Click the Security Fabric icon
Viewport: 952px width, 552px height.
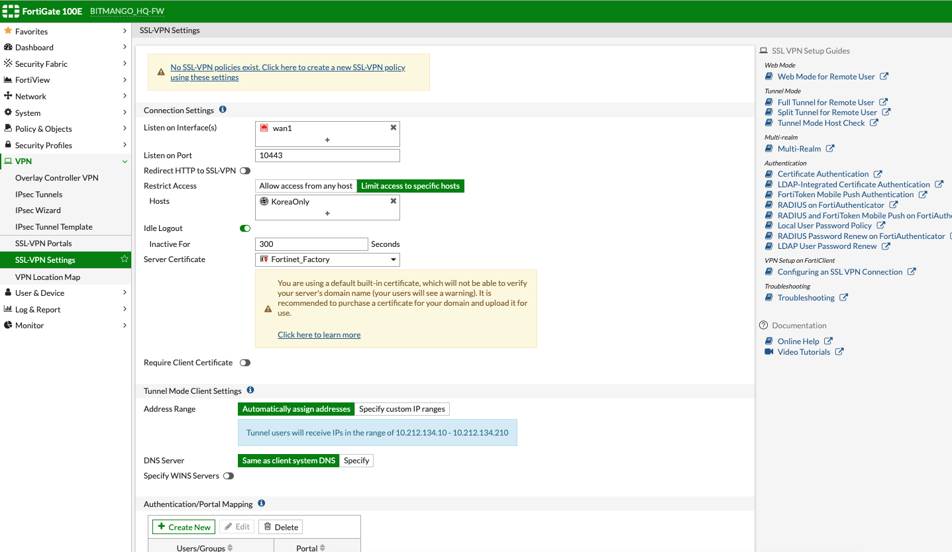pyautogui.click(x=8, y=64)
